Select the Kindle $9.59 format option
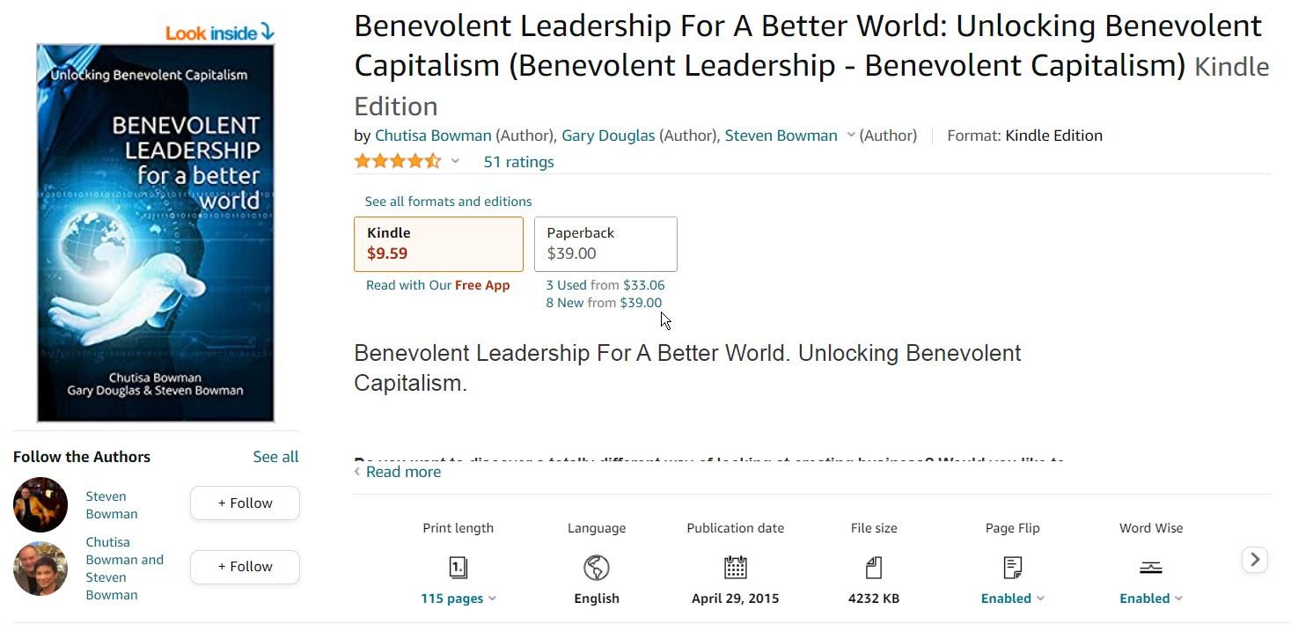 click(x=438, y=244)
